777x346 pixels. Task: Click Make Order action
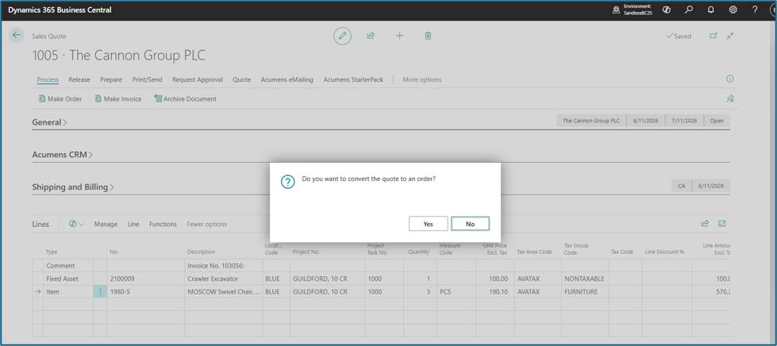pos(60,99)
